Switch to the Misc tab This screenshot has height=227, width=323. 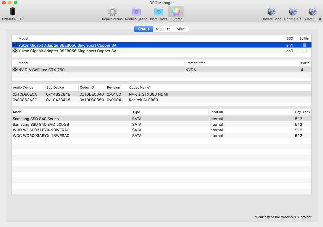click(181, 29)
